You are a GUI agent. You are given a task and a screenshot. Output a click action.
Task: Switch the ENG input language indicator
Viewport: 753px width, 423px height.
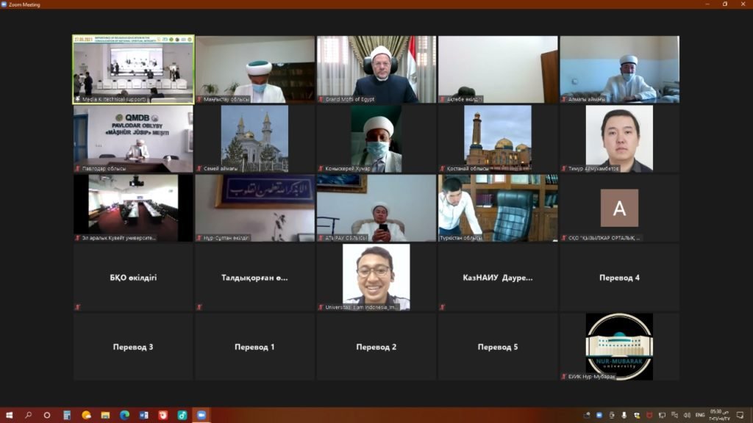pyautogui.click(x=699, y=416)
